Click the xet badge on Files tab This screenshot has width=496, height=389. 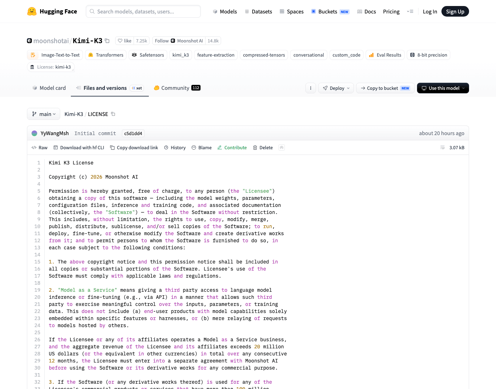coord(137,88)
